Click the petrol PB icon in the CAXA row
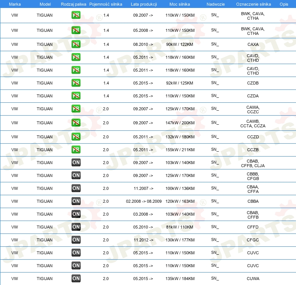 pos(76,44)
